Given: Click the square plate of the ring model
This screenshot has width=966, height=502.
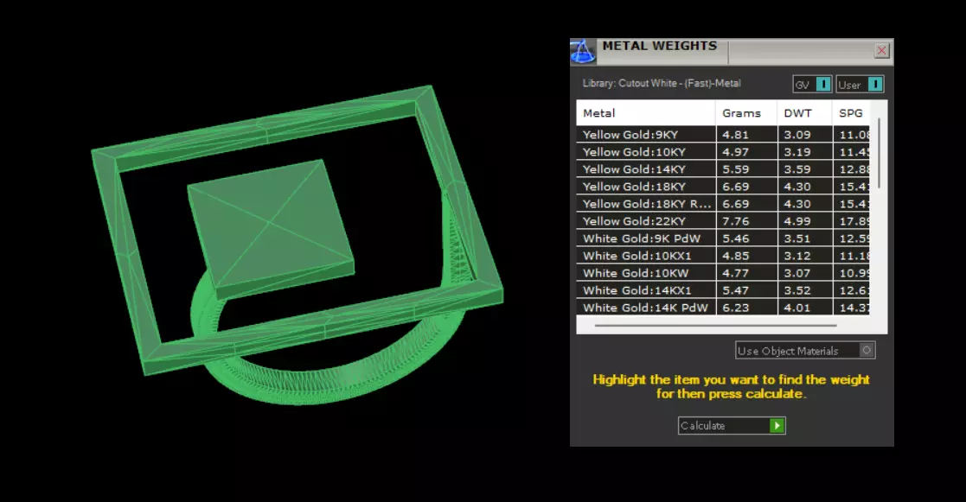Looking at the screenshot, I should tap(271, 228).
